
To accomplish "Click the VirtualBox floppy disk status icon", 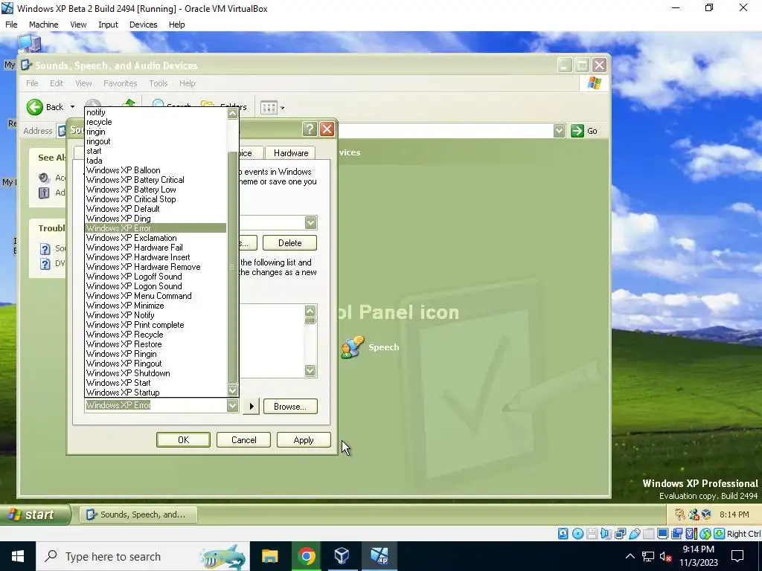I will 592,534.
